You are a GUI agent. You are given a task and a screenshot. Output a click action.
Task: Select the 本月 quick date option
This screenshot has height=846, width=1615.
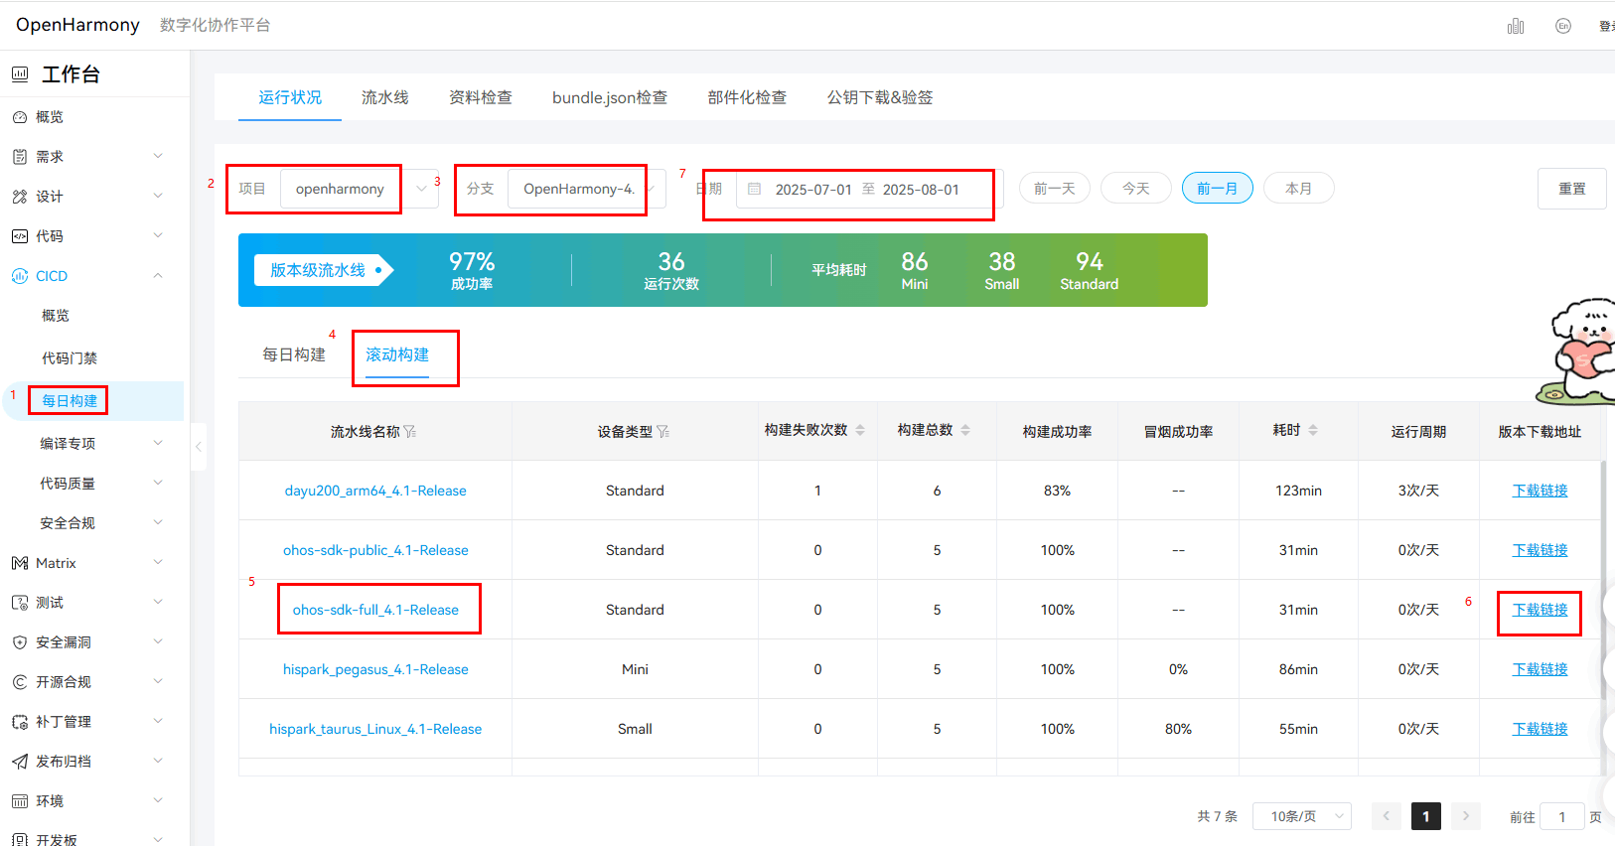click(x=1299, y=189)
